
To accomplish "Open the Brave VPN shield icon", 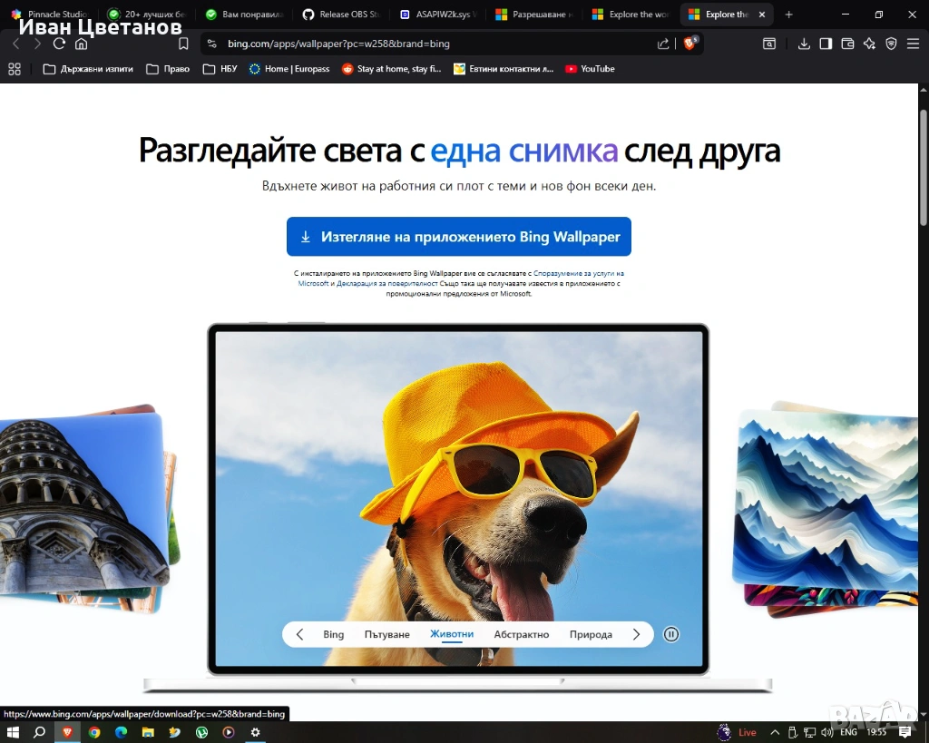I will click(x=891, y=44).
